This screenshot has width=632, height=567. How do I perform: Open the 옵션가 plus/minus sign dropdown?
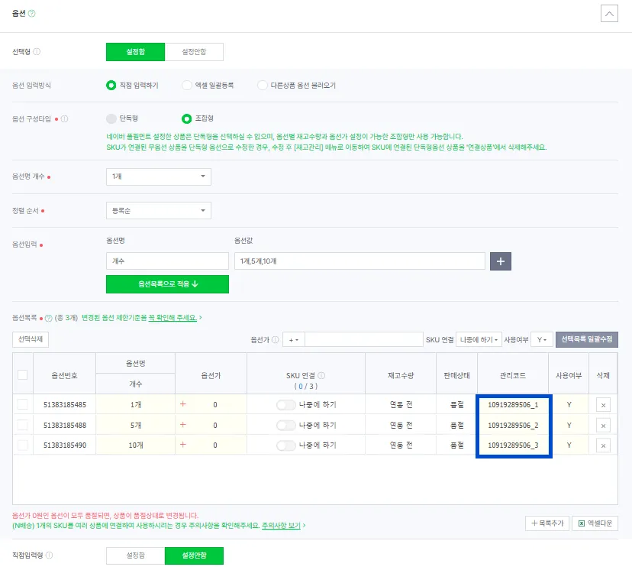click(293, 340)
